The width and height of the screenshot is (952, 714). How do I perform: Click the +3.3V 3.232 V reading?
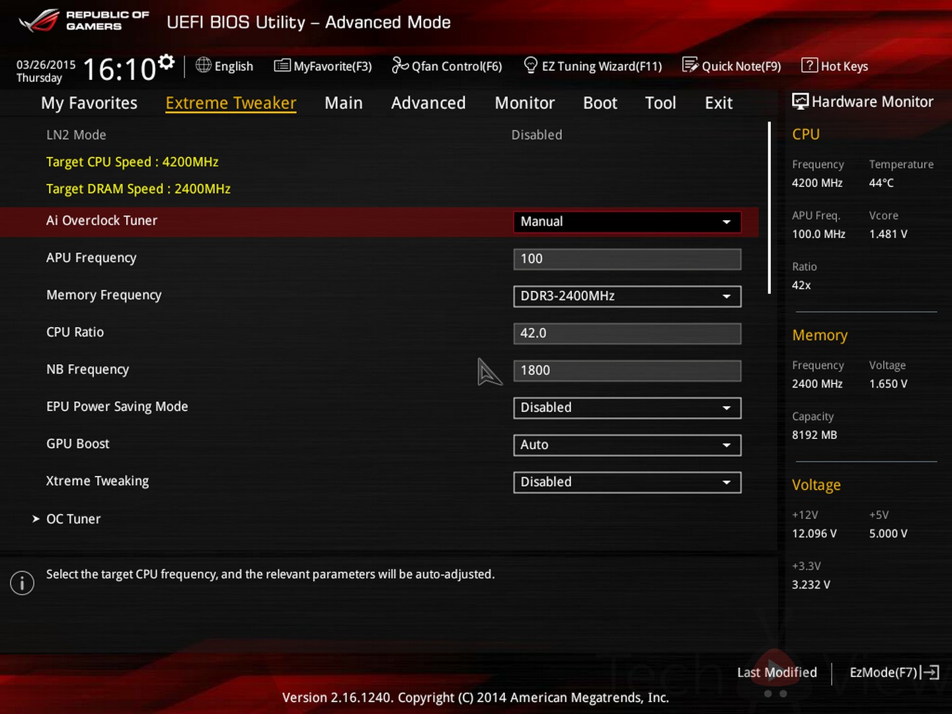coord(811,585)
